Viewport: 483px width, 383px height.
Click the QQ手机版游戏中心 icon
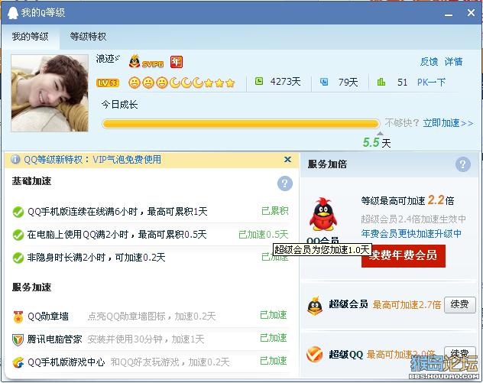[18, 362]
